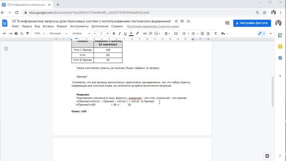Viewport: 286px width, 161px height.
Task: Open the Tasks side panel icon
Action: coord(280,58)
